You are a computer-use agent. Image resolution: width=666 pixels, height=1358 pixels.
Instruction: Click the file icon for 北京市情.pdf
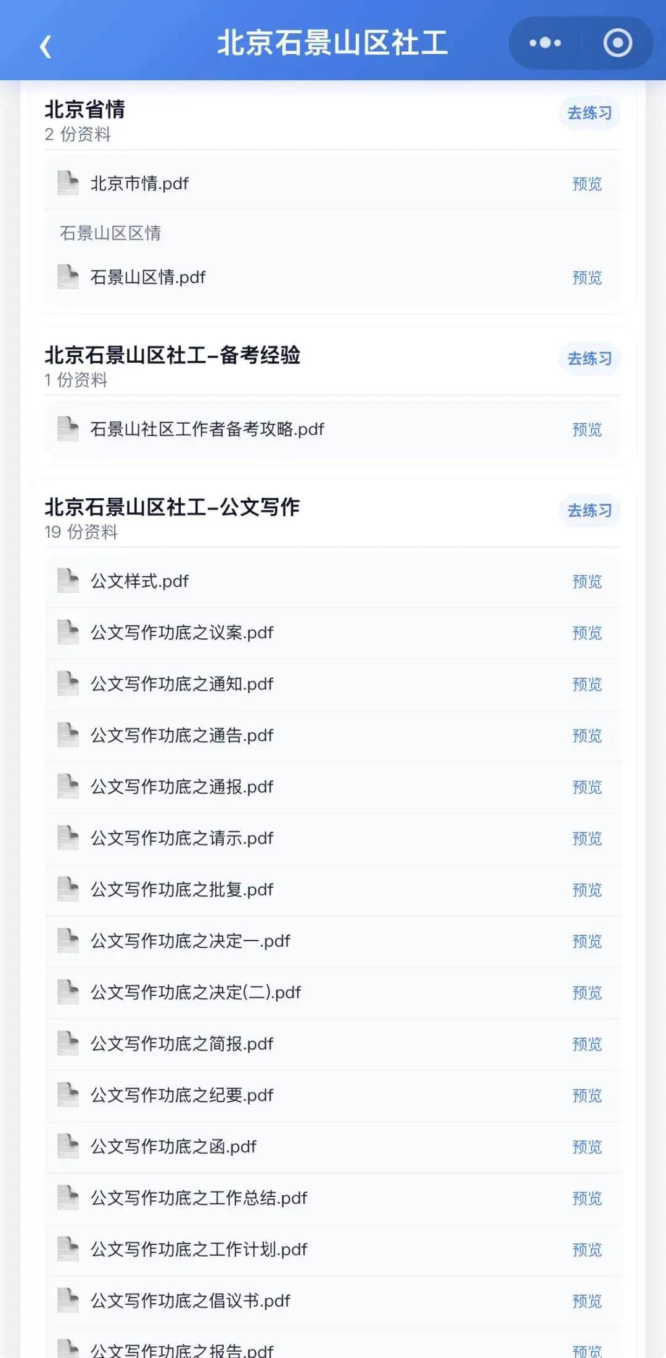click(68, 183)
